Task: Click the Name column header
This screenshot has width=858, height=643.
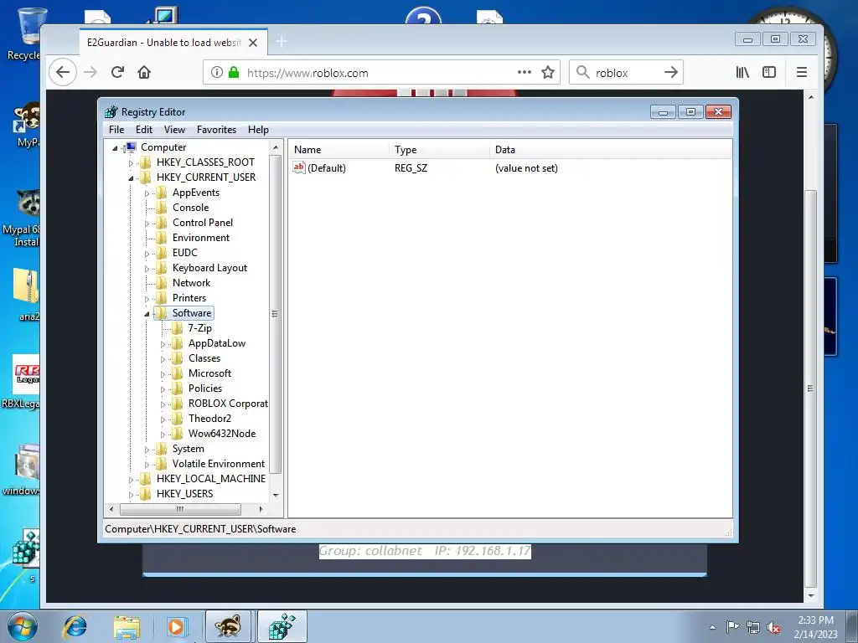Action: [x=339, y=149]
